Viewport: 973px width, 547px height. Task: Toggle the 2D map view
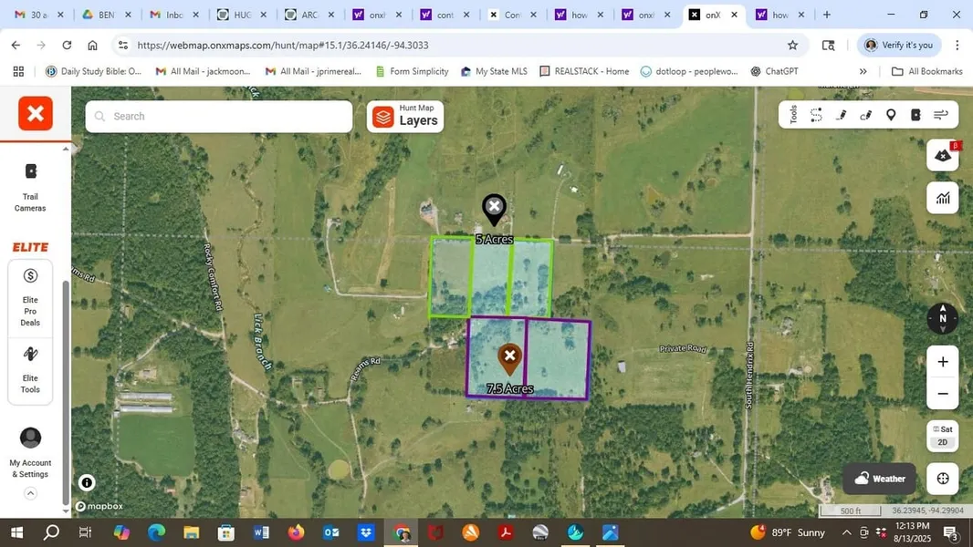[x=943, y=442]
